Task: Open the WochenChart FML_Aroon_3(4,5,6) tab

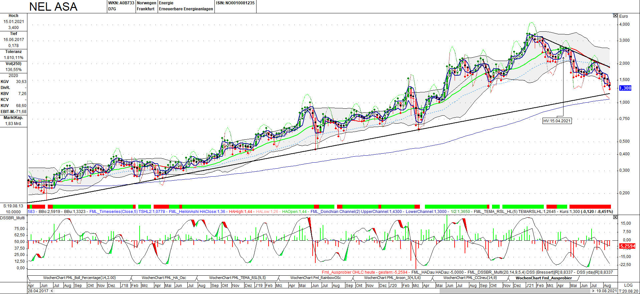Action: tap(392, 278)
